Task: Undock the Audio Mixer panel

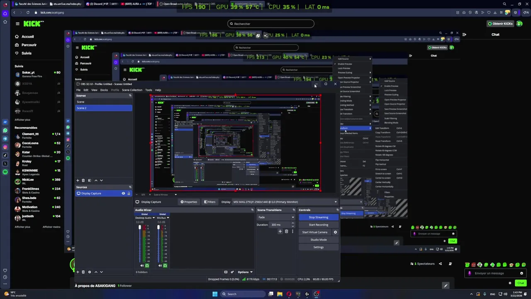Action: click(252, 210)
